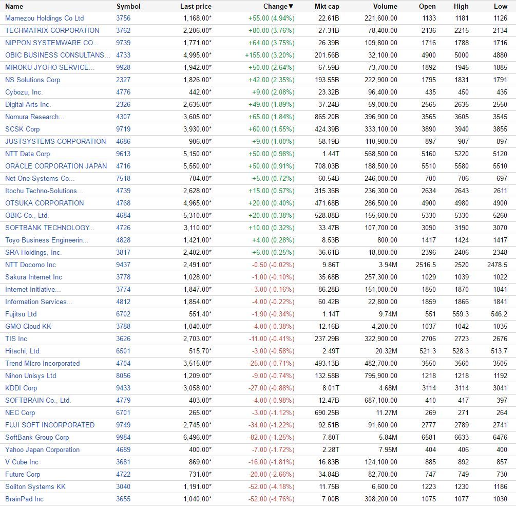
Task: Sort by Volume column header
Action: pos(385,6)
